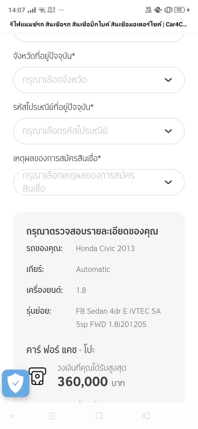Tap the vibrate mode status icon
198x429 pixels.
pyautogui.click(x=168, y=10)
